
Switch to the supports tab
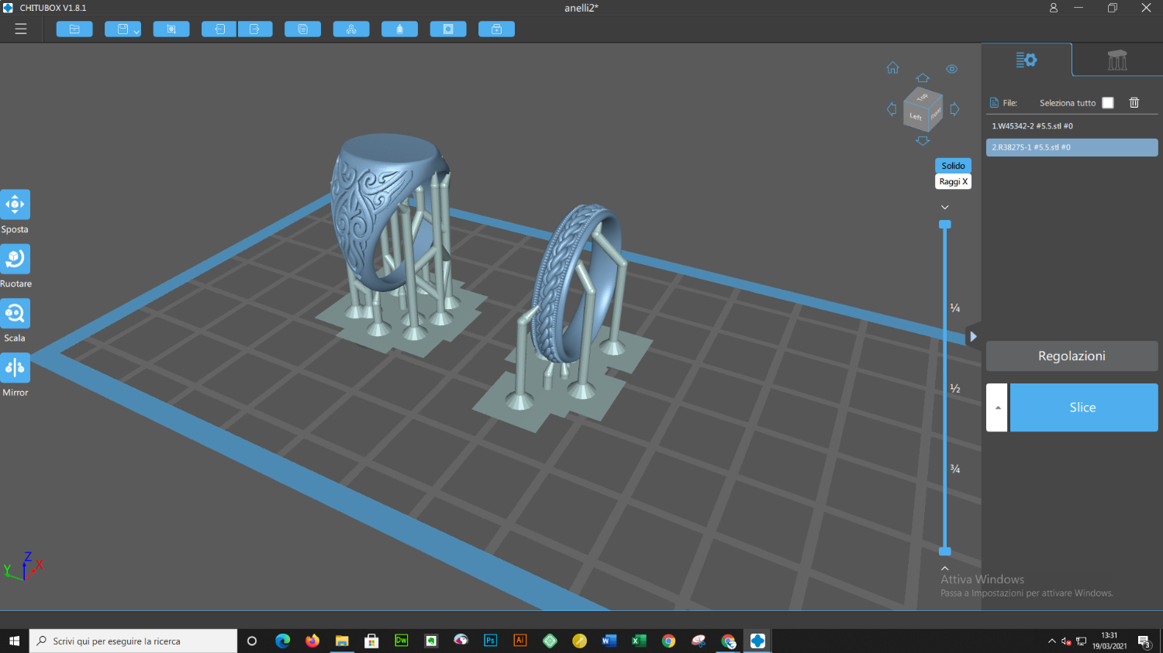[x=1116, y=60]
